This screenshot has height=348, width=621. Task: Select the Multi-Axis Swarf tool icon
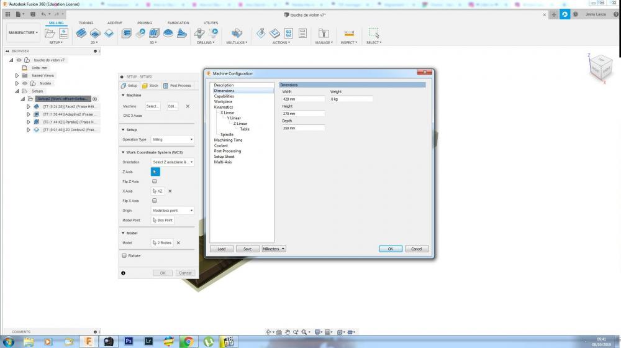point(237,34)
